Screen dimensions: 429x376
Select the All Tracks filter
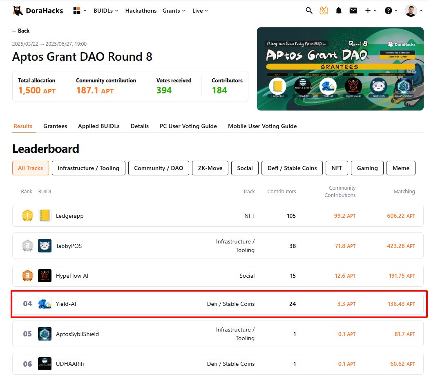tap(31, 168)
